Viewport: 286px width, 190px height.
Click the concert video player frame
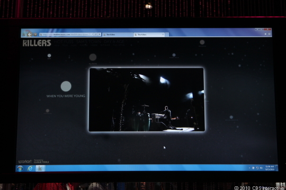tap(147, 99)
